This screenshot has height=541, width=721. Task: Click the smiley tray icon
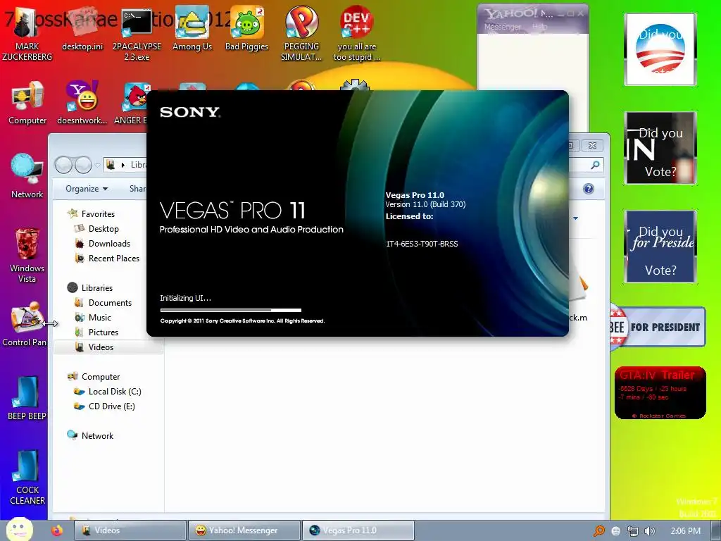tap(615, 531)
